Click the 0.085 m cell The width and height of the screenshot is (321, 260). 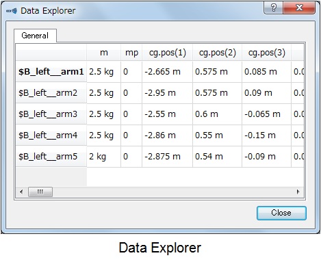click(266, 72)
